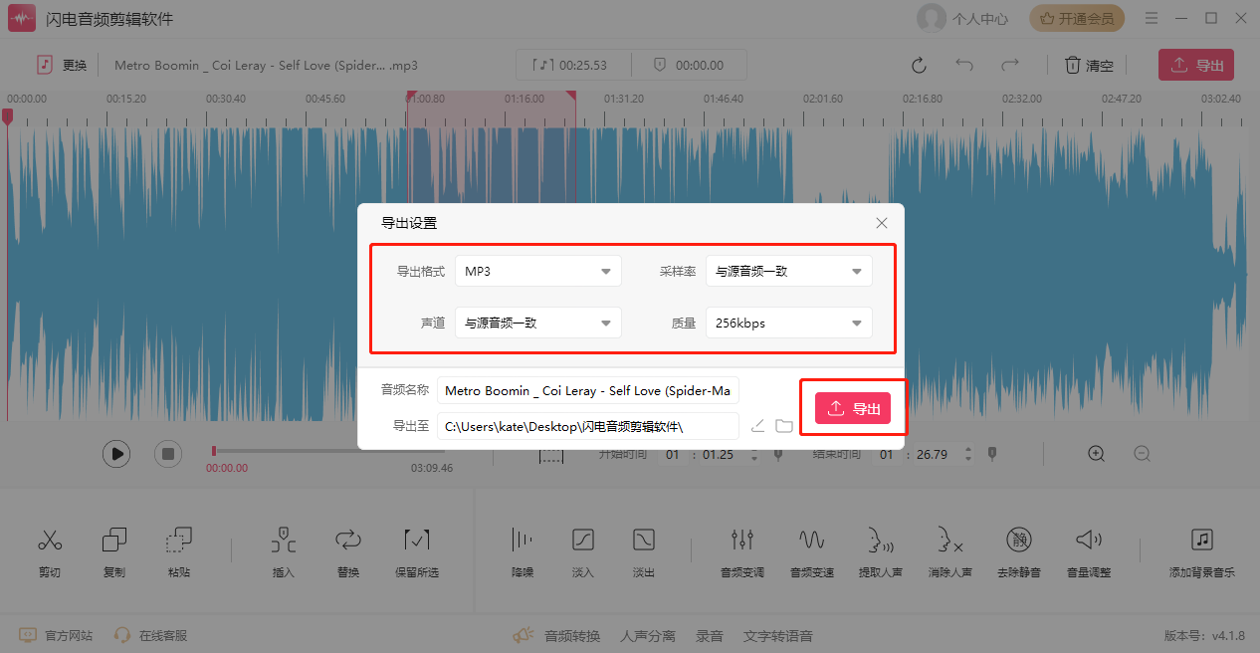Click the top-right 导出 export button
The image size is (1260, 653).
(1196, 65)
